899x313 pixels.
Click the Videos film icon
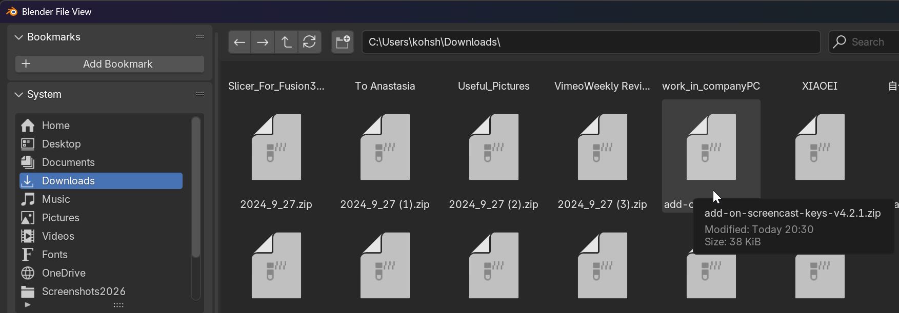(28, 236)
